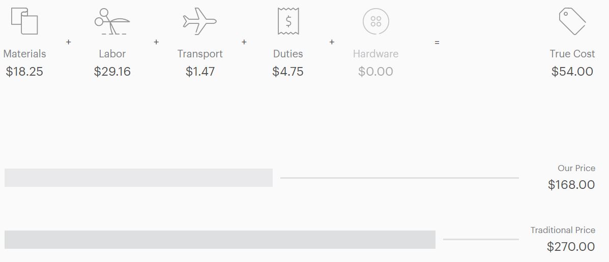Click the Materials label
The height and width of the screenshot is (262, 609).
coord(24,53)
